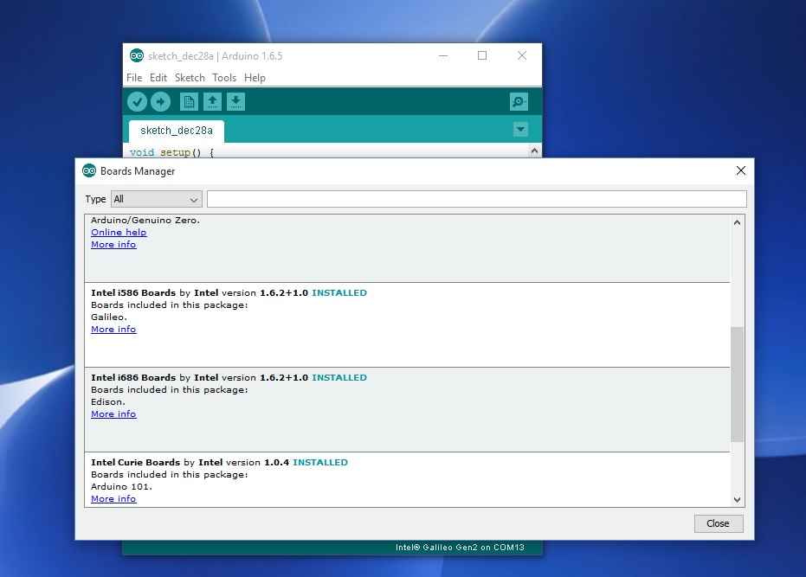Click the Close button in Boards Manager
The image size is (806, 577).
coord(718,523)
